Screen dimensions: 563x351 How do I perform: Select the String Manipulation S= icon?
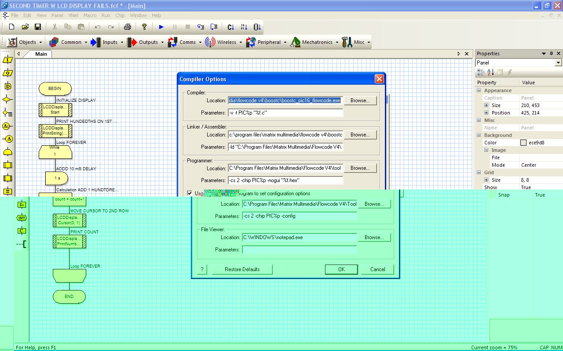(x=22, y=204)
